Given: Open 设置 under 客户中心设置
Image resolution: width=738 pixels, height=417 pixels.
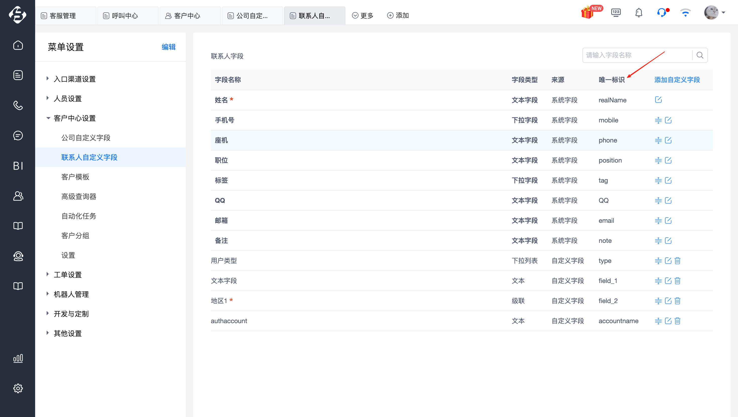Looking at the screenshot, I should [x=68, y=255].
